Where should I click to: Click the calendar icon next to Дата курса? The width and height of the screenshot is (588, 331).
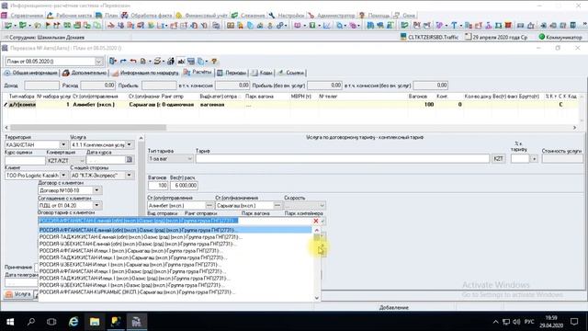point(130,160)
